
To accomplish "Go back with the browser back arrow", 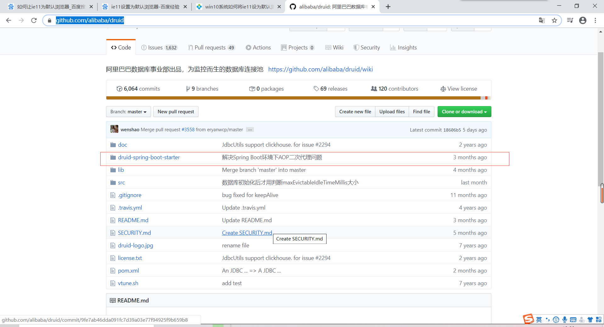I will tap(8, 20).
